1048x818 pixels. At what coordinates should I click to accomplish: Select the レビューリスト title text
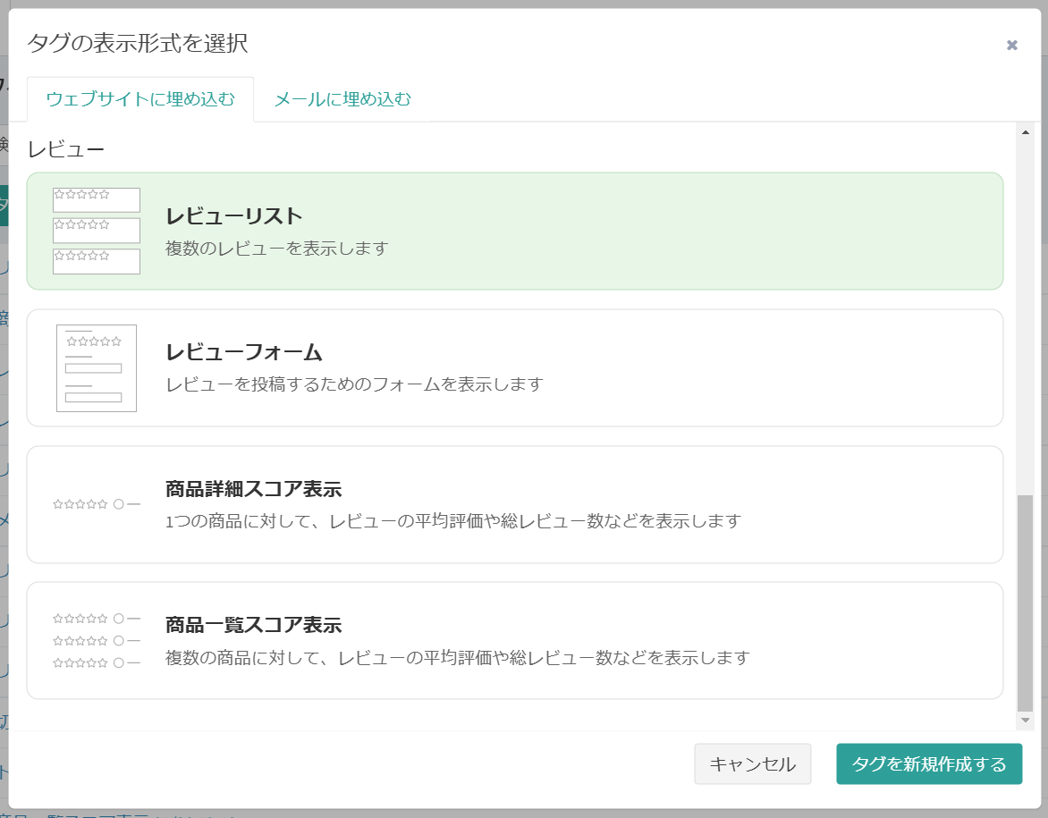coord(234,216)
